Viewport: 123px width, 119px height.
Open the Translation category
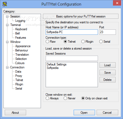click(x=22, y=55)
